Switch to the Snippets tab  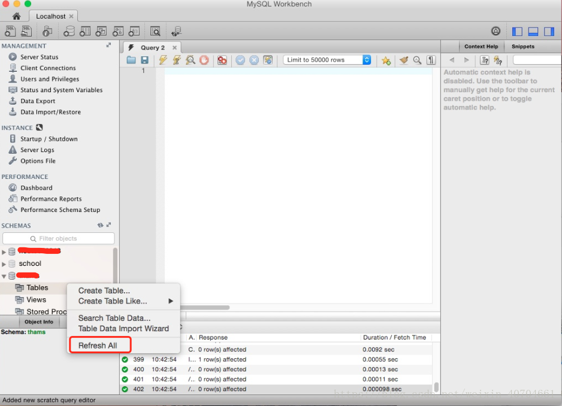tap(523, 47)
